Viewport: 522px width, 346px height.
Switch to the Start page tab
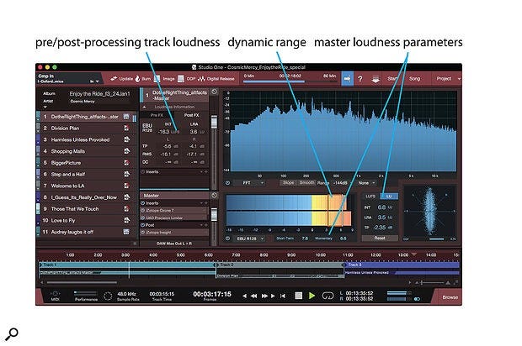pyautogui.click(x=392, y=79)
